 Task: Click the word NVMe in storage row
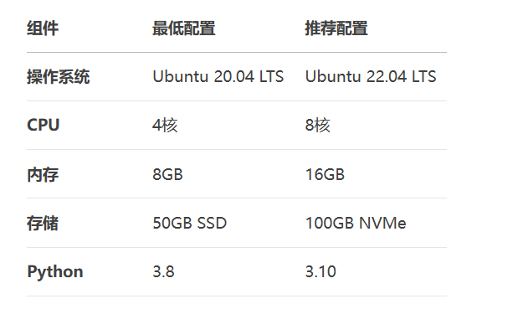coord(382,223)
